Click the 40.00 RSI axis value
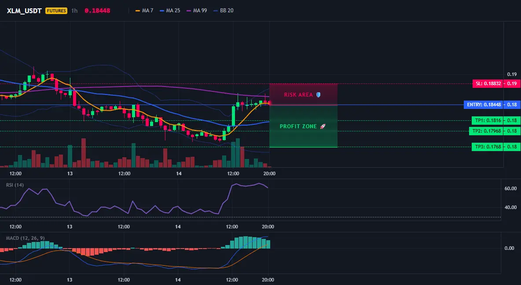Viewport: 521px width, 285px height. point(510,207)
